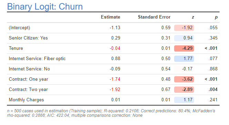Click the p column header
This screenshot has height=125, width=229.
tap(216, 17)
